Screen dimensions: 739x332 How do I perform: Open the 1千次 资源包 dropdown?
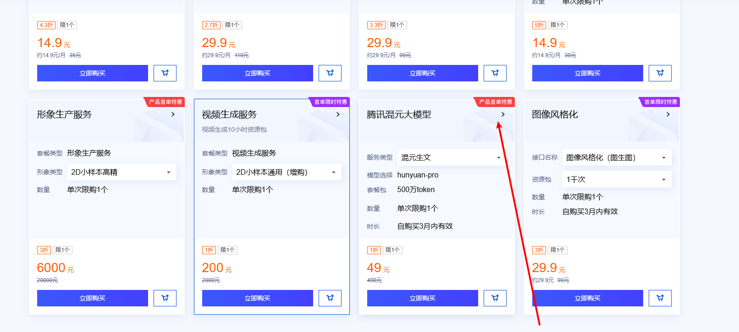pyautogui.click(x=617, y=179)
